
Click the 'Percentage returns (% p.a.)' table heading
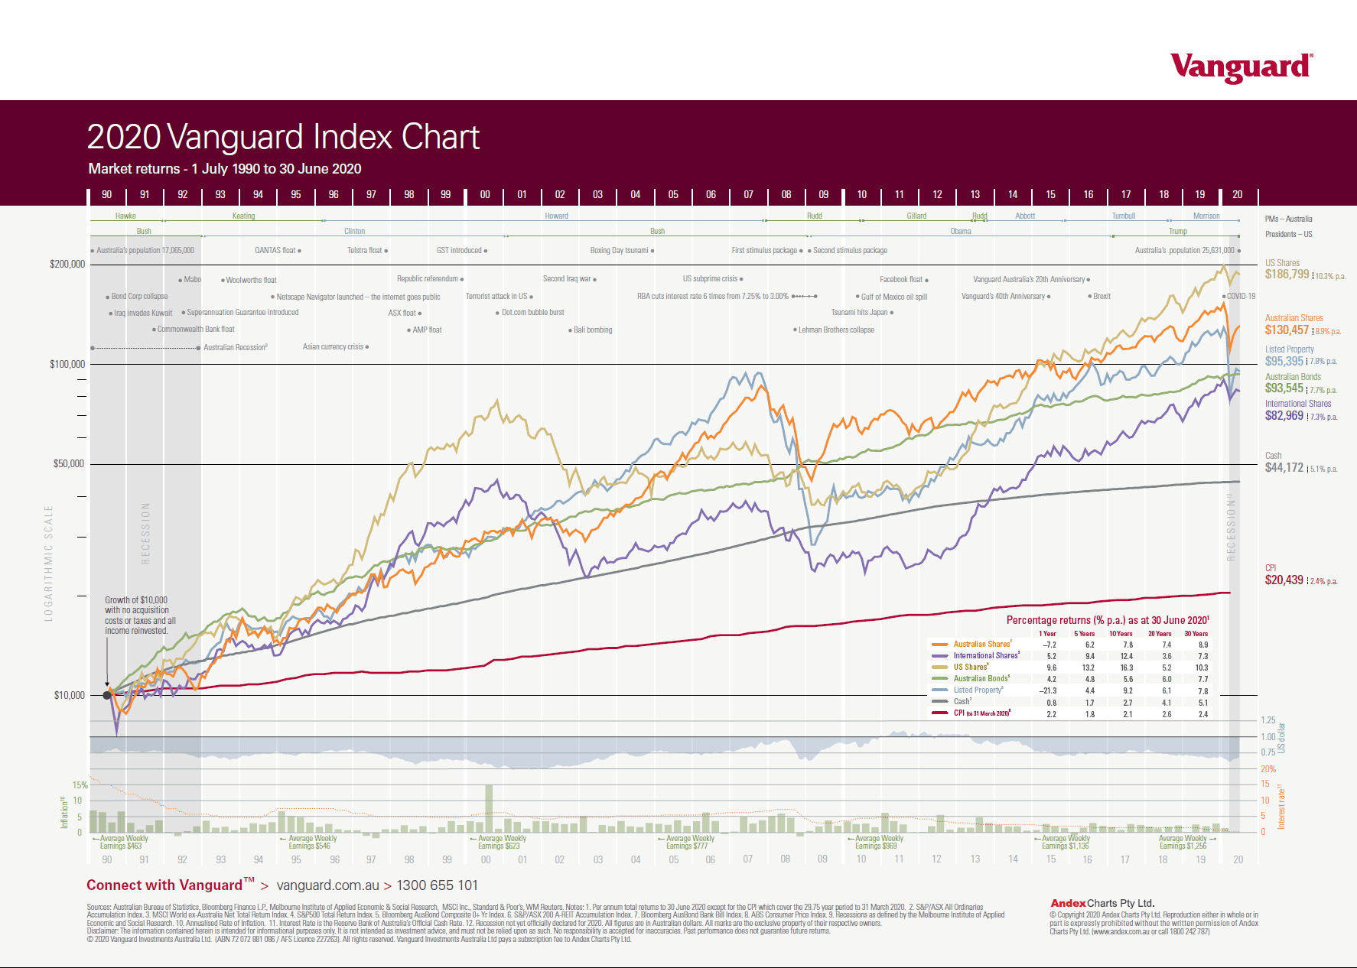click(1108, 620)
